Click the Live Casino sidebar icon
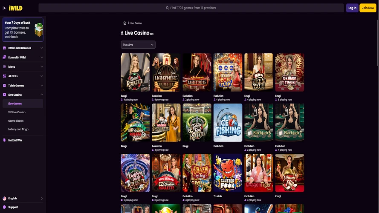 click(4, 95)
